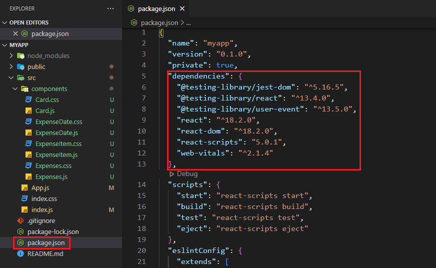Screen dimensions: 436x268
Task: Click the "react-scripts" dependency key
Action: tap(210, 142)
